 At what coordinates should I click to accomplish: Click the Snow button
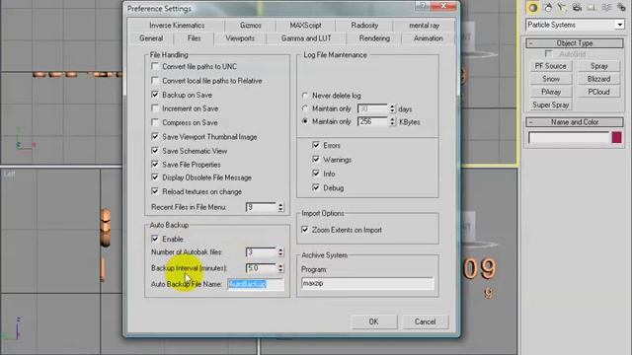click(551, 79)
